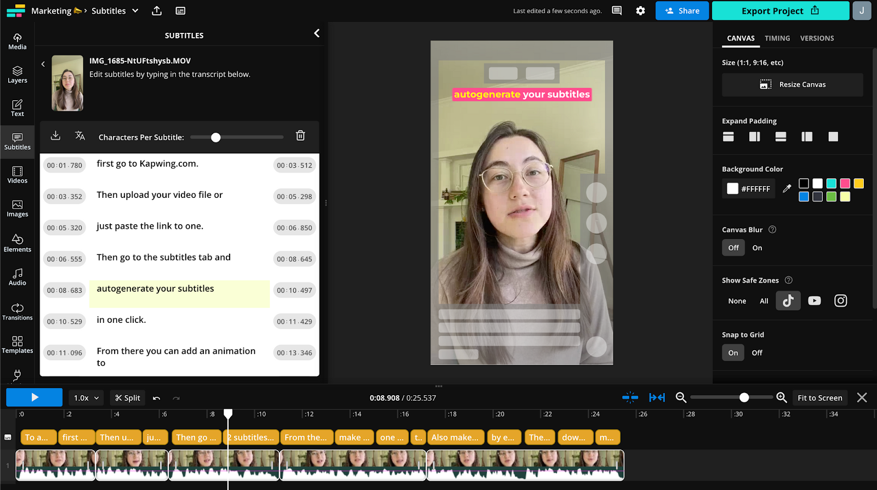This screenshot has height=490, width=877.
Task: Open settings with the gear icon
Action: click(640, 11)
